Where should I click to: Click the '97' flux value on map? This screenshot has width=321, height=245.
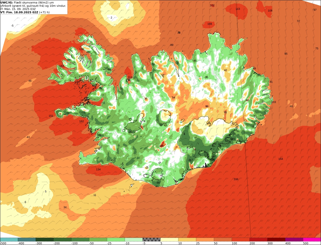pos(315,10)
